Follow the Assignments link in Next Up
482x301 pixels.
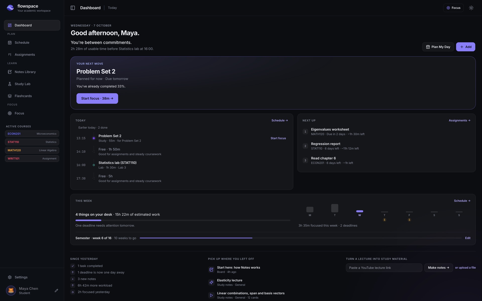(x=459, y=120)
